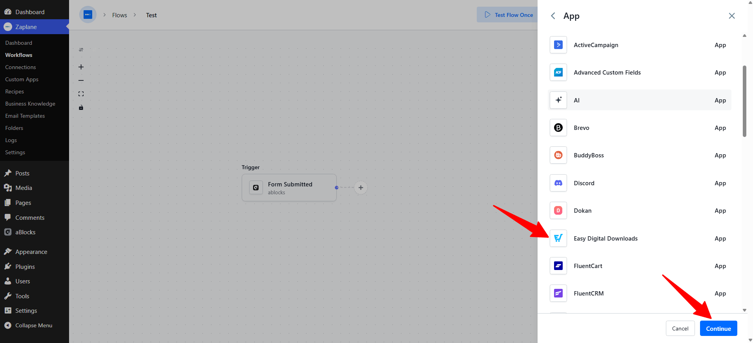The image size is (753, 343).
Task: Toggle the canvas lock icon
Action: pyautogui.click(x=81, y=108)
